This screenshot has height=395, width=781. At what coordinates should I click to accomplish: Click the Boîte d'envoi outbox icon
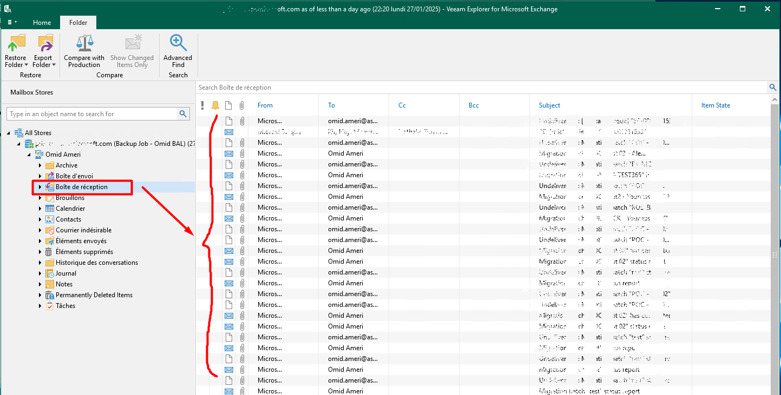[x=49, y=176]
